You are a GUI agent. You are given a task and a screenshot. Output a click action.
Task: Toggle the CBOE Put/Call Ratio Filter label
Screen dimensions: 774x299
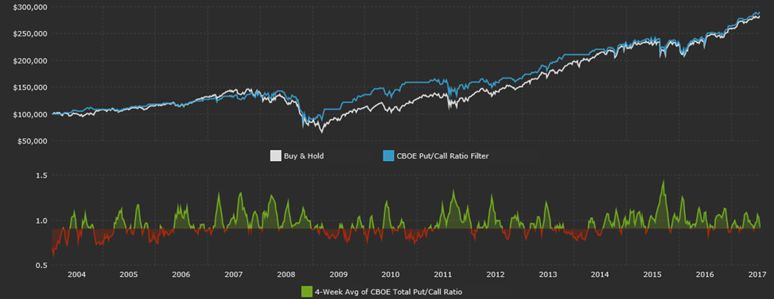442,156
